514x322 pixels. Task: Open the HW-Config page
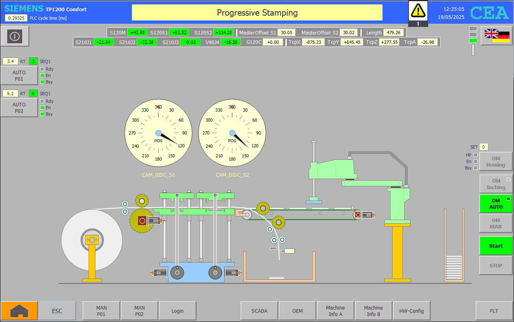[411, 311]
